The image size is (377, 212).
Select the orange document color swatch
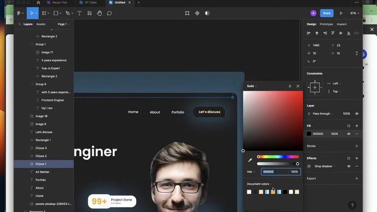point(273,192)
